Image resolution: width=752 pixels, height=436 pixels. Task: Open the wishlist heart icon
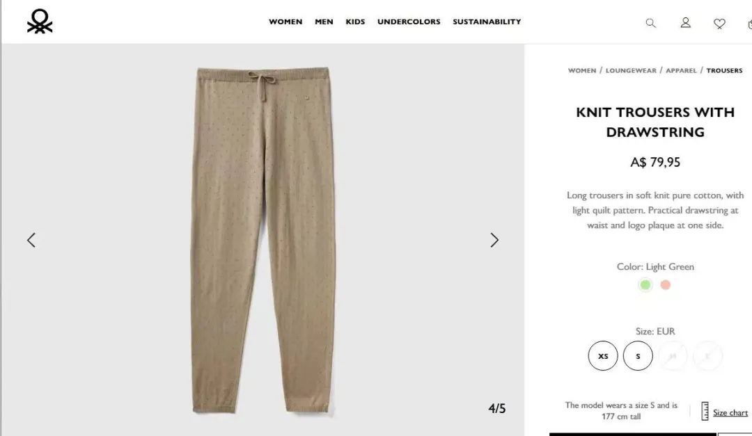tap(719, 24)
